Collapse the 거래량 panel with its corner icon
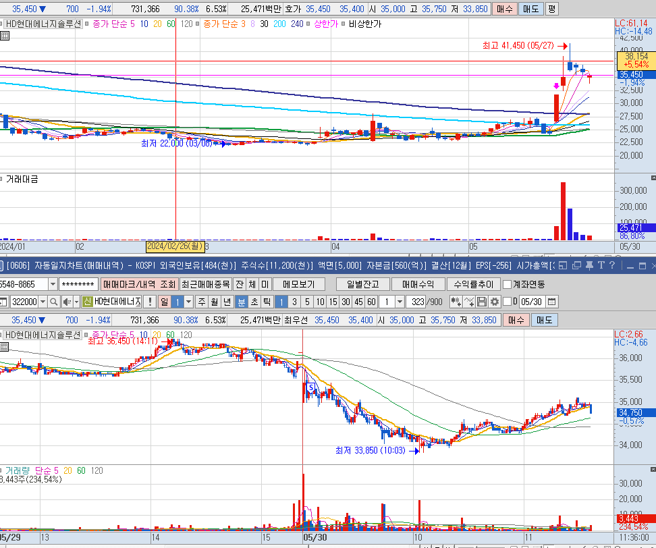The image size is (656, 548). (653, 469)
